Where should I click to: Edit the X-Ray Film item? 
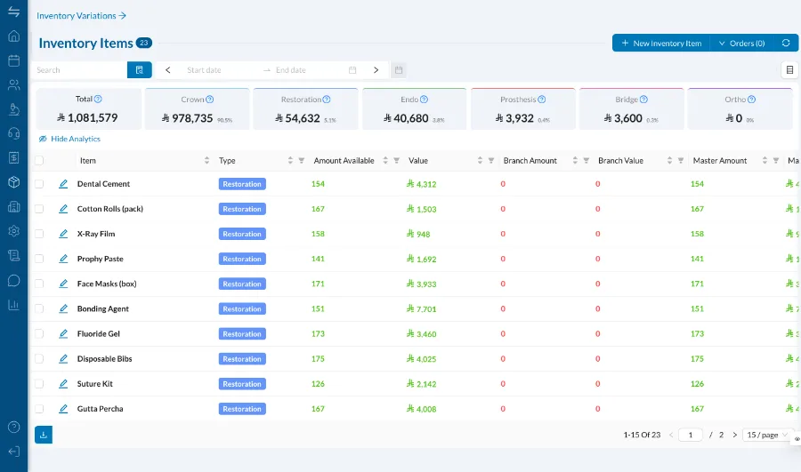click(63, 234)
